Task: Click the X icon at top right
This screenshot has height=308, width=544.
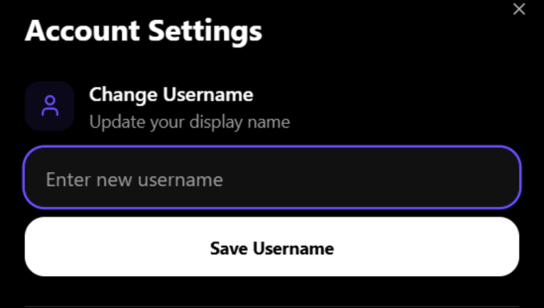Action: (519, 9)
